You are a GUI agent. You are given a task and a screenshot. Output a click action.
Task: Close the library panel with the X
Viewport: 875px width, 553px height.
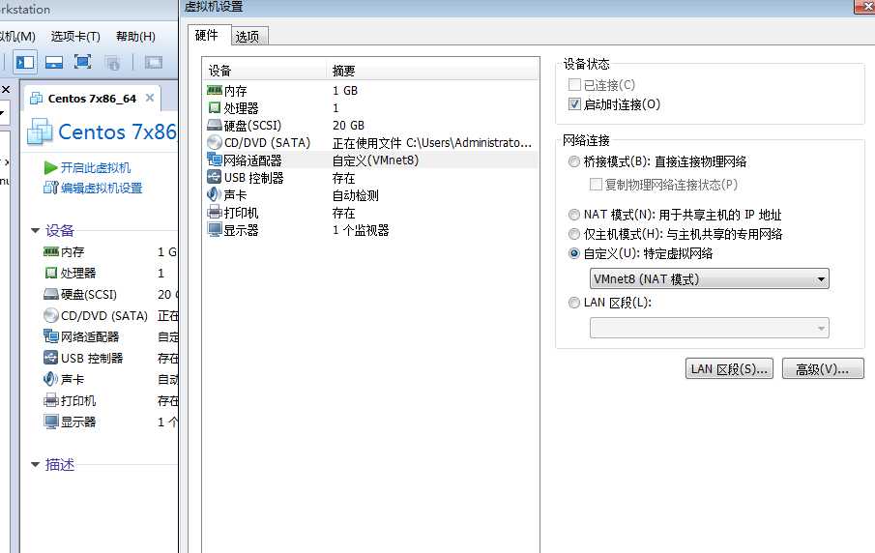(6, 89)
